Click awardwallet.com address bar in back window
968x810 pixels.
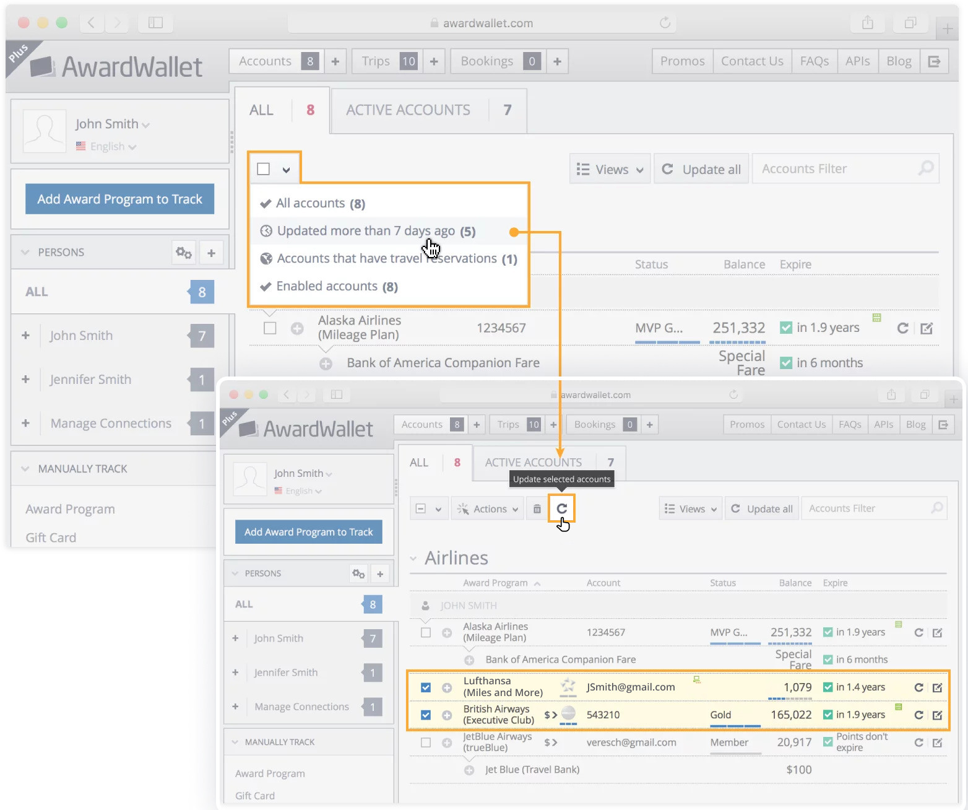point(482,23)
